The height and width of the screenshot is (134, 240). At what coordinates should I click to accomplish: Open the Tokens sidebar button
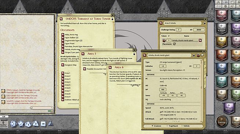(221, 121)
